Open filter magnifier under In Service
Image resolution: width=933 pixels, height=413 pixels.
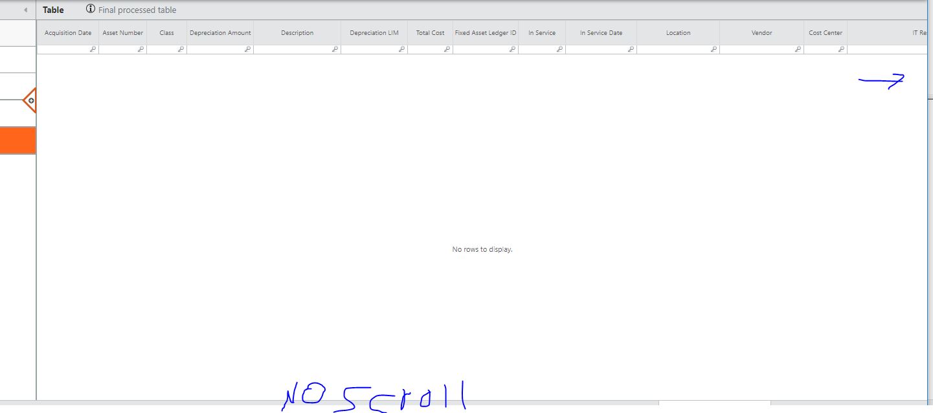tap(559, 49)
